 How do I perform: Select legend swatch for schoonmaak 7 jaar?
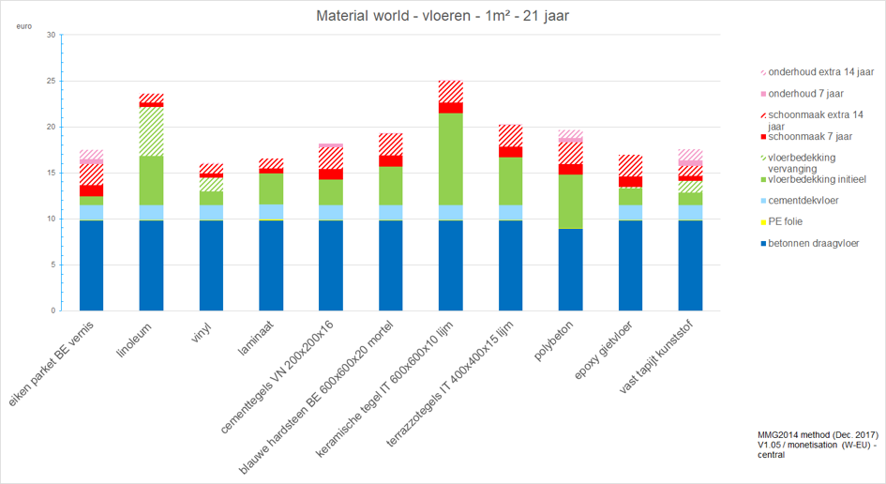(x=763, y=137)
